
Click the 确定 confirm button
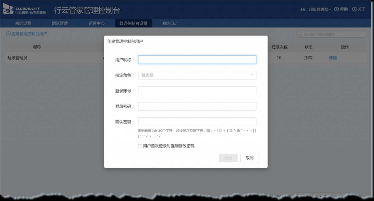(228, 158)
